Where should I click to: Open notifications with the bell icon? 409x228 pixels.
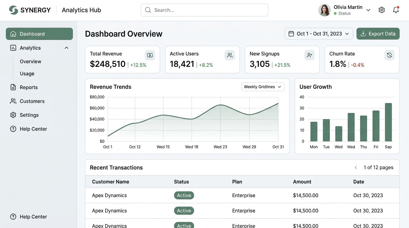click(396, 10)
